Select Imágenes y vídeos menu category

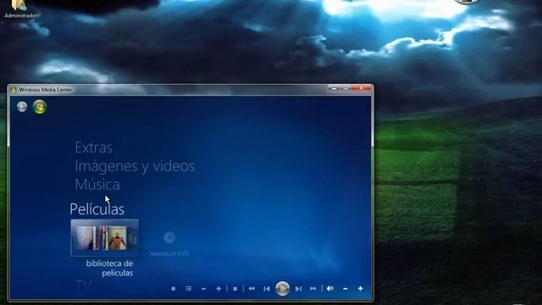(x=135, y=166)
